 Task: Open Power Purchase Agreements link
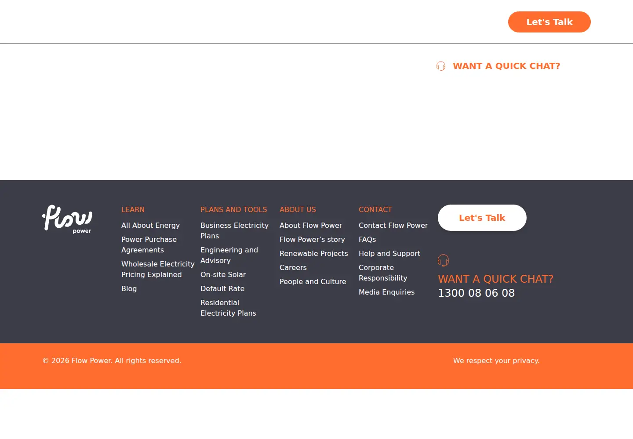tap(149, 245)
